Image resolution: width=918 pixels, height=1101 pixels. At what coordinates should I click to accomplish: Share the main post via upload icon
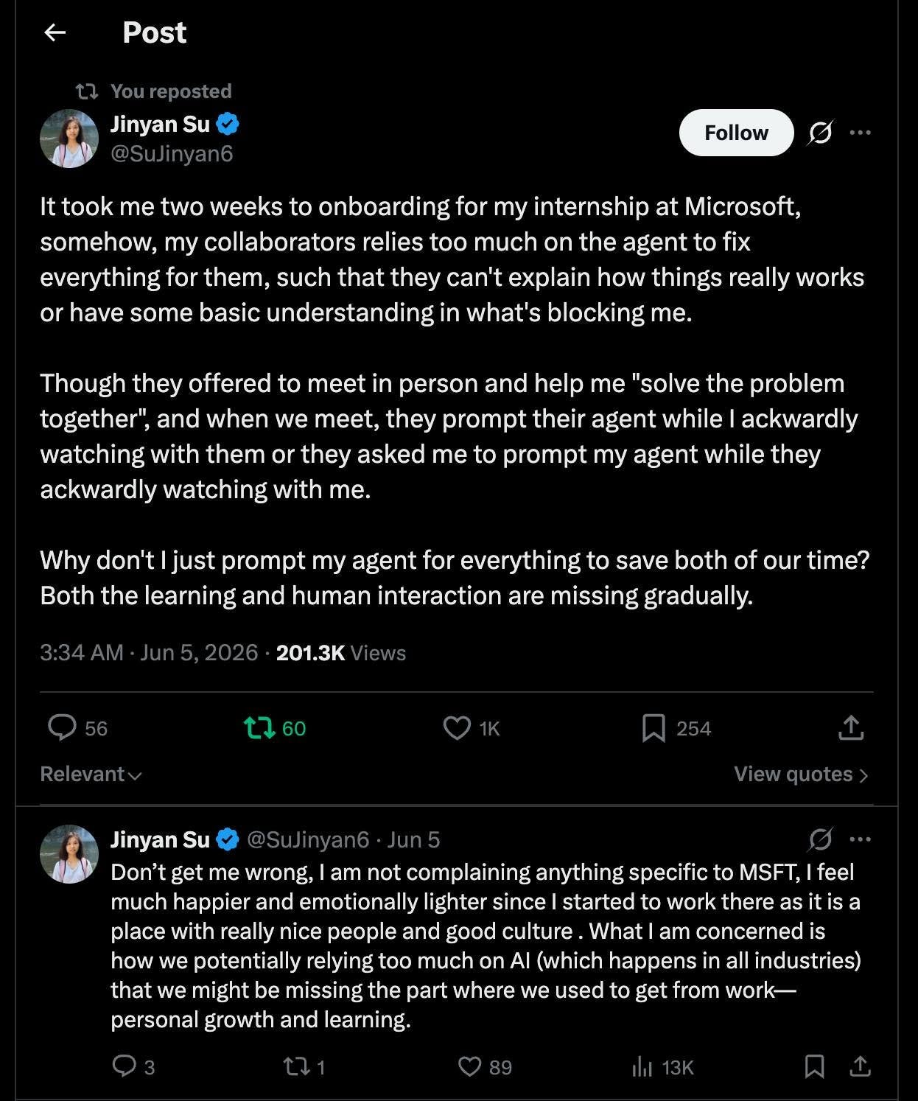pyautogui.click(x=851, y=727)
